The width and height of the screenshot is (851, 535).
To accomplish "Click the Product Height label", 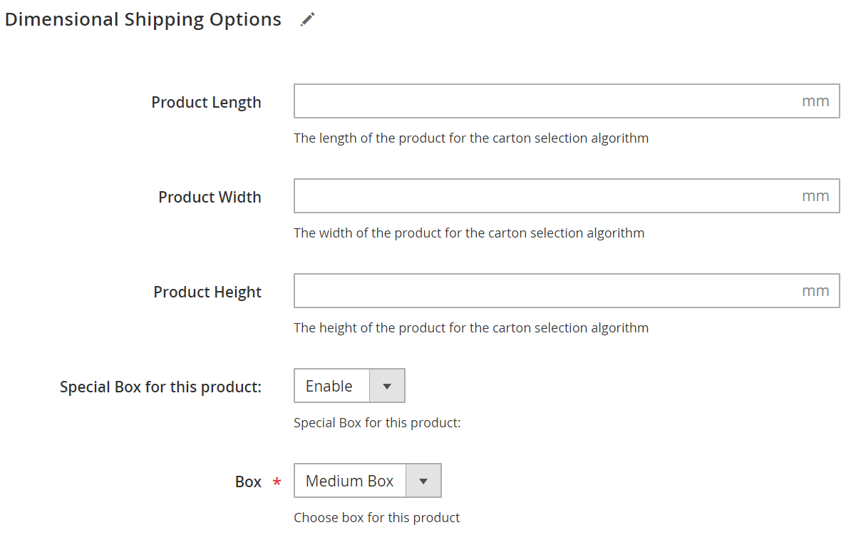I will tap(207, 292).
